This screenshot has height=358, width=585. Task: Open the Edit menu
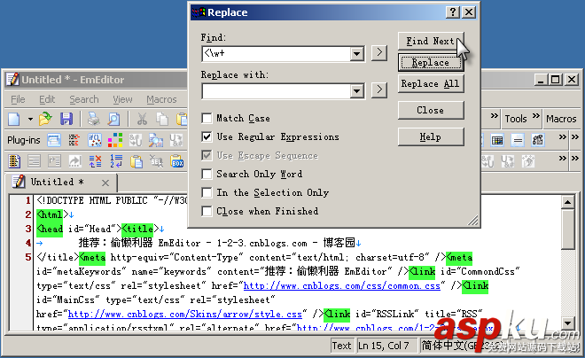[47, 99]
